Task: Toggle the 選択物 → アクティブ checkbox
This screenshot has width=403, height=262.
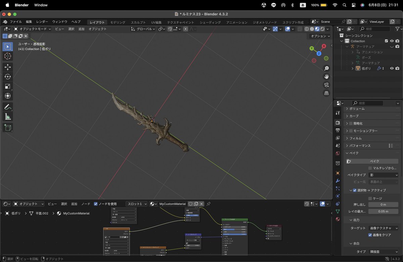Action: pyautogui.click(x=355, y=190)
